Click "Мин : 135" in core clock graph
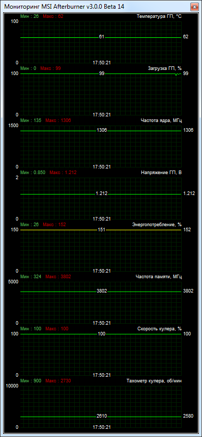 pos(31,120)
